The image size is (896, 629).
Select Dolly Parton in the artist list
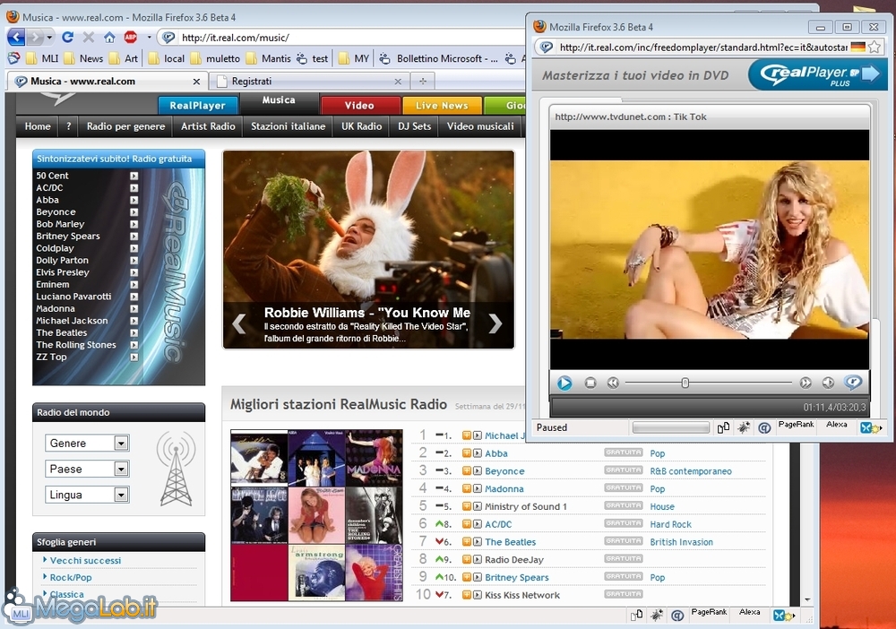63,261
